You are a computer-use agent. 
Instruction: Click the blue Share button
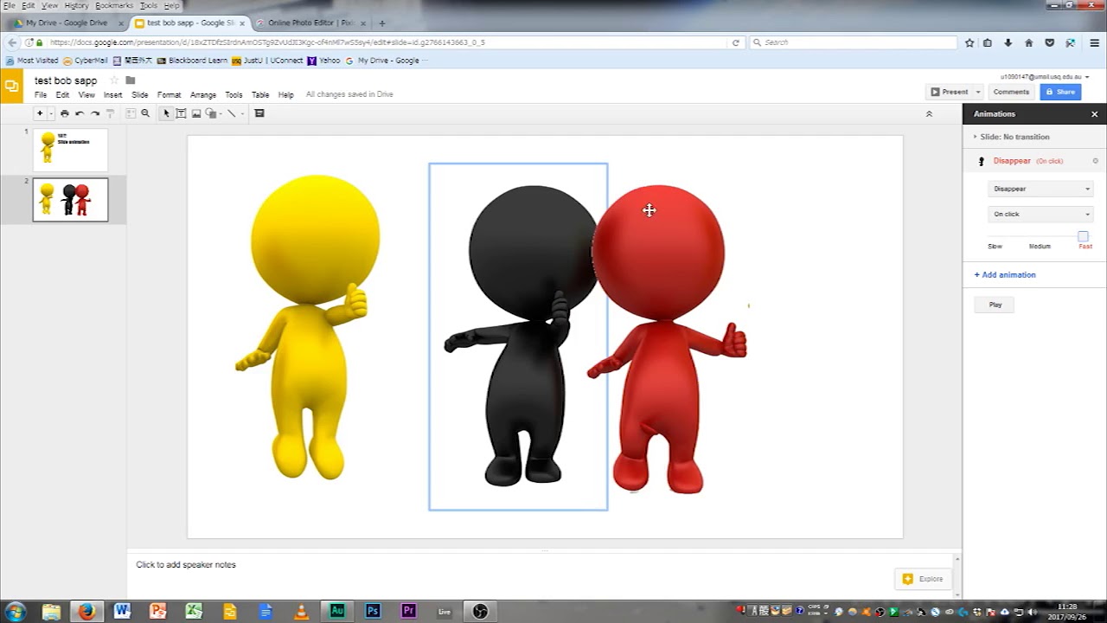point(1060,92)
